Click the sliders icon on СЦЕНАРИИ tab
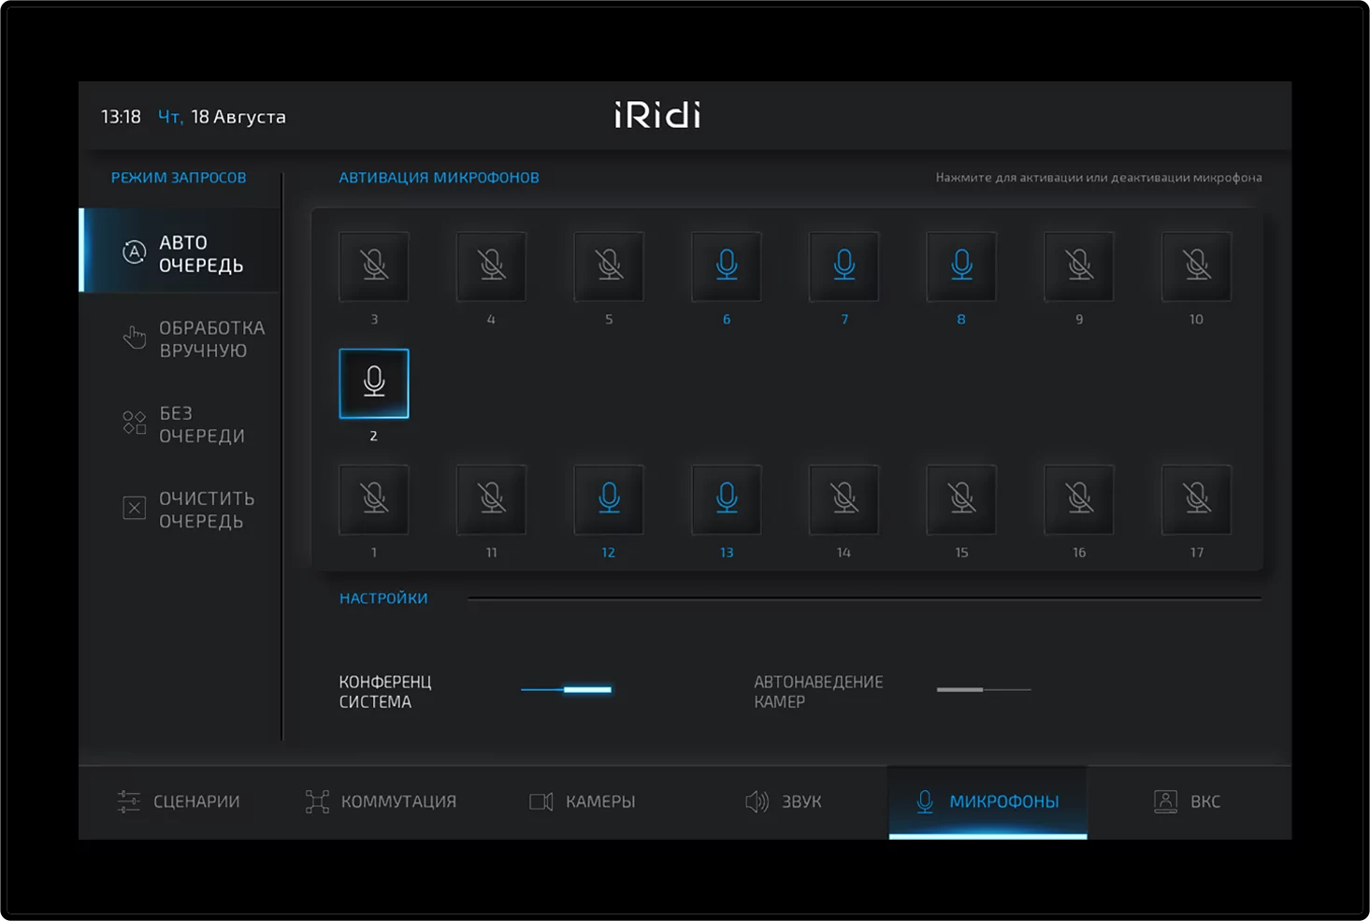 (x=127, y=801)
